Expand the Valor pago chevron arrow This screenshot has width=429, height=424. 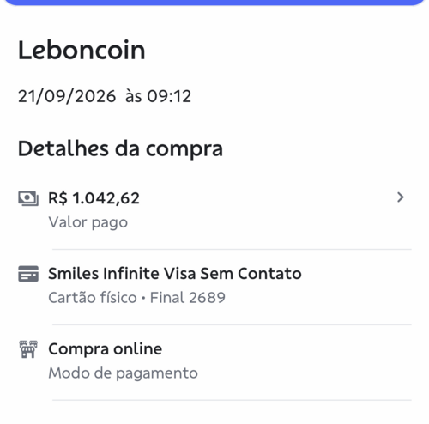[401, 197]
